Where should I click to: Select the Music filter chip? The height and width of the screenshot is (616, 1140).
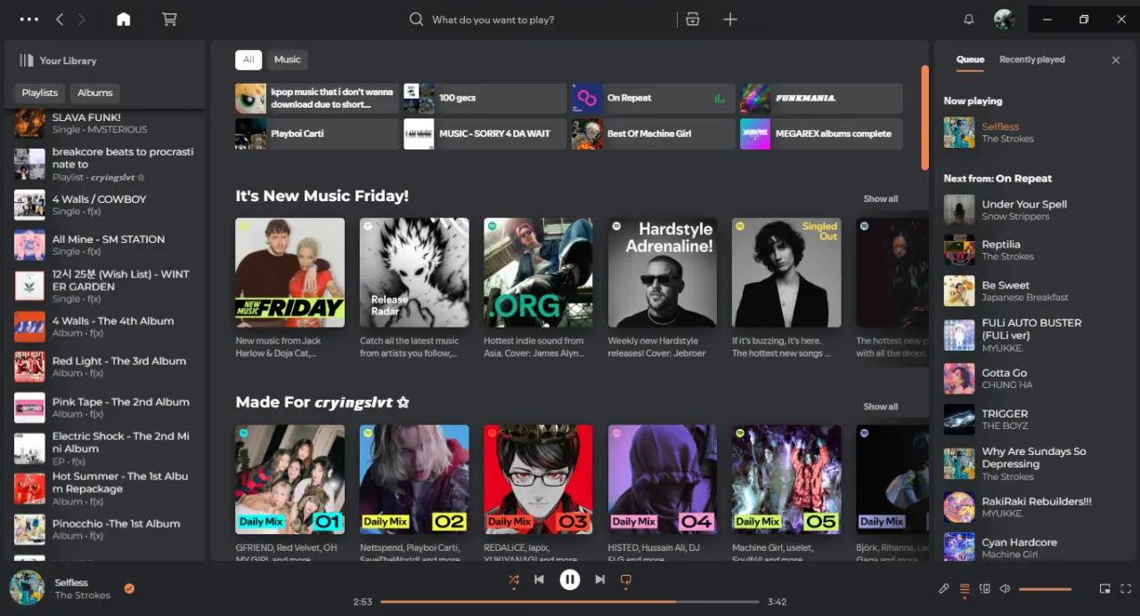point(288,60)
